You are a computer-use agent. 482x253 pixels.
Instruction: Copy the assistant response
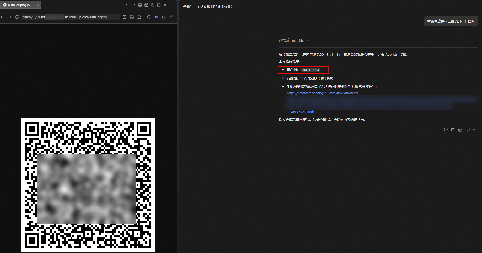pos(453,130)
